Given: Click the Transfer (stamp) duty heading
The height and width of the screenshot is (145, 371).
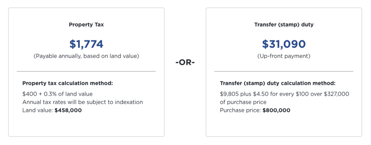Looking at the screenshot, I should (x=284, y=25).
